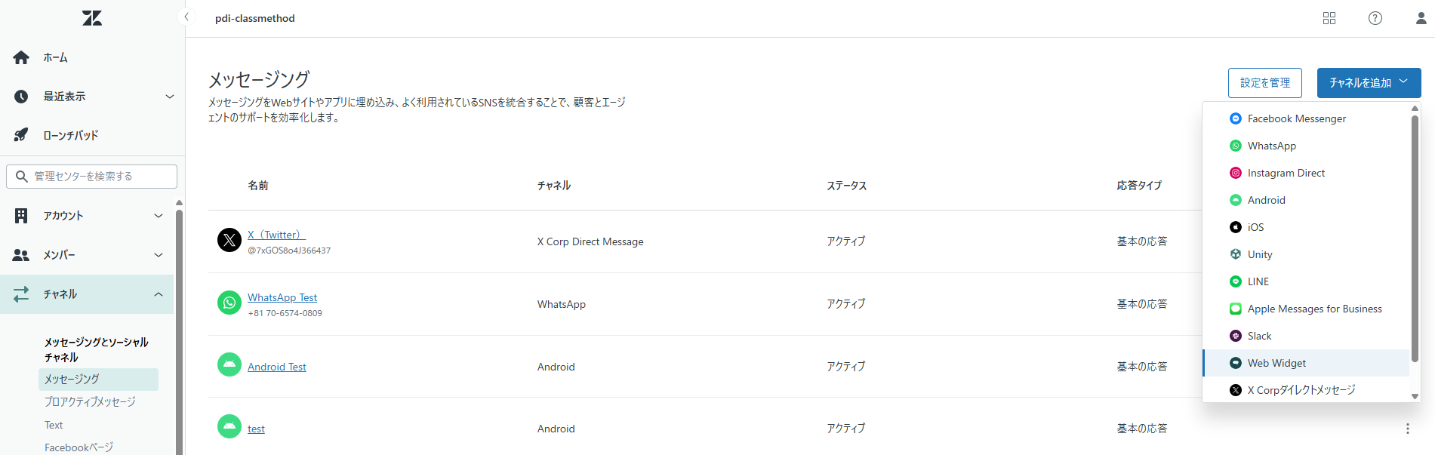Open ローンチパッド from the sidebar icon
This screenshot has height=455, width=1435.
20,134
